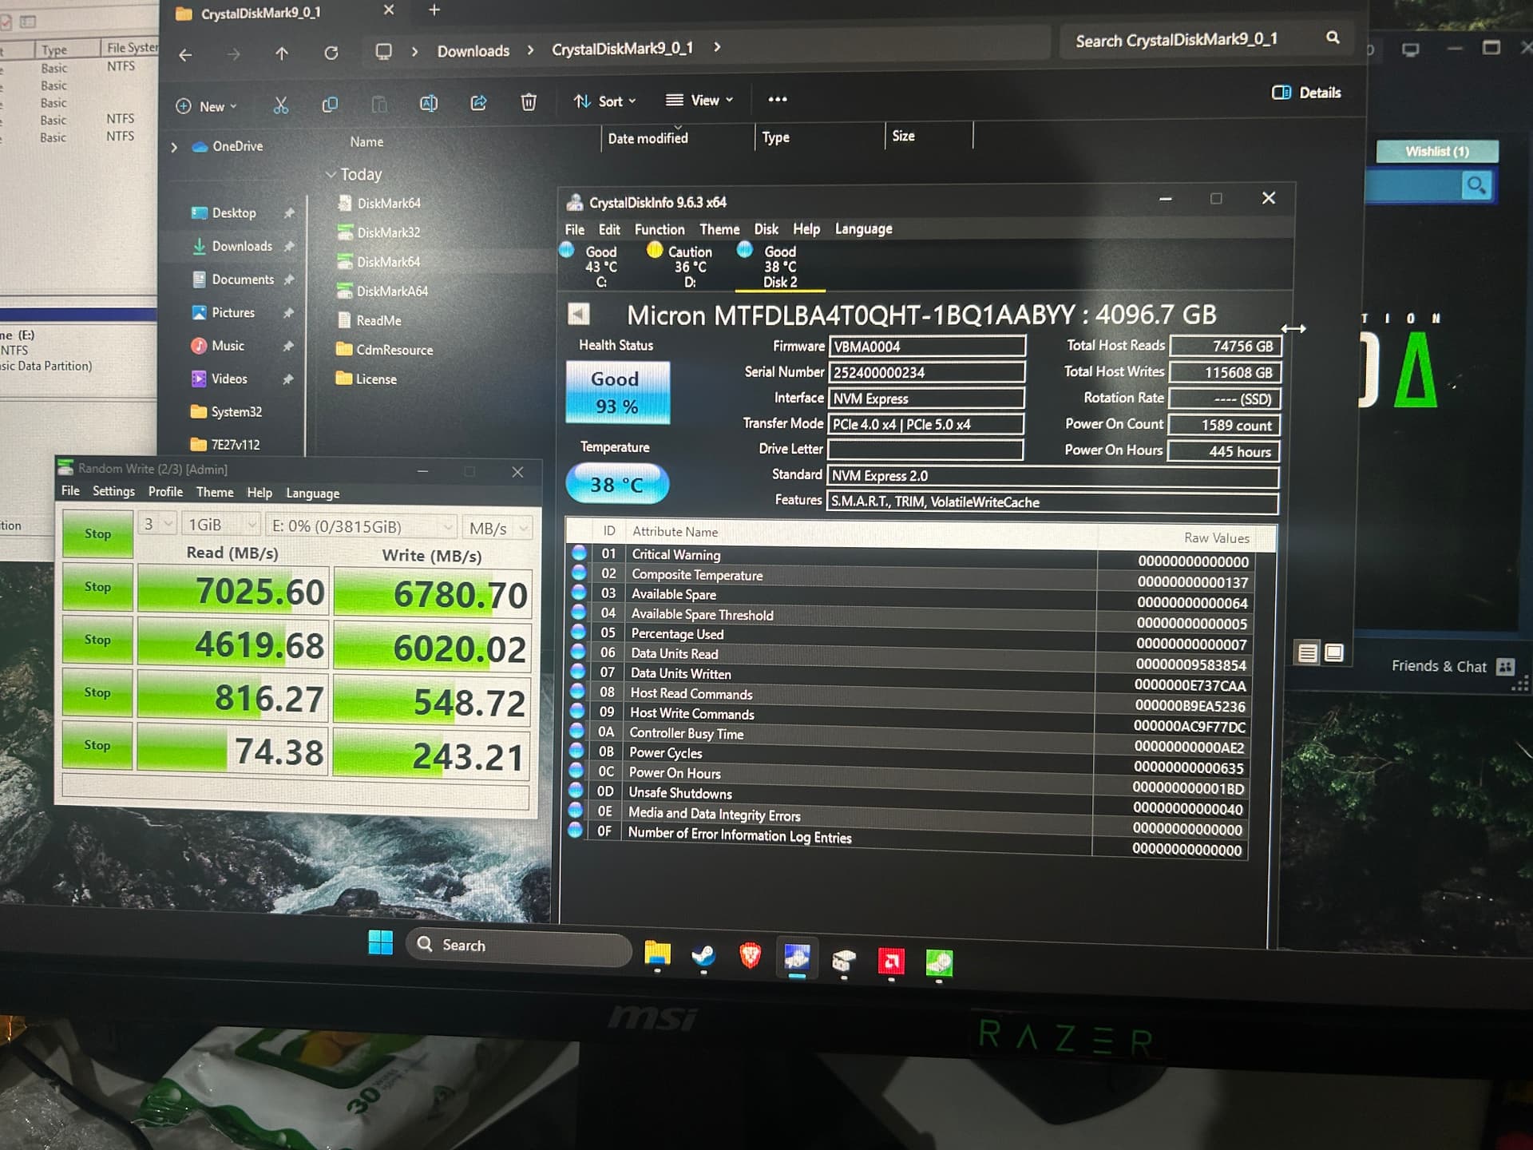Open the Downloads folder in sidebar
Screen dimensions: 1533x1150
242,247
